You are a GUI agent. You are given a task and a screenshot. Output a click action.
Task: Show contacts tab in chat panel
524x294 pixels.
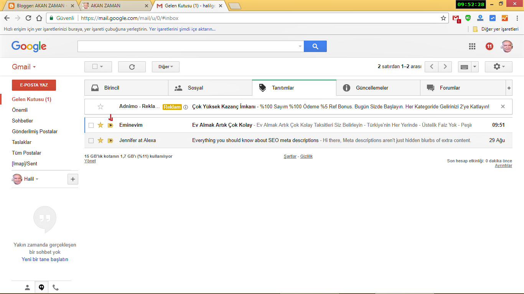pyautogui.click(x=27, y=287)
